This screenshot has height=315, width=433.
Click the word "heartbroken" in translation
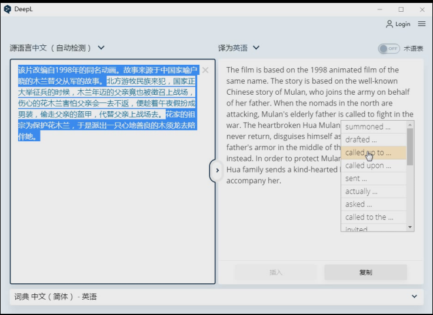[277, 125]
